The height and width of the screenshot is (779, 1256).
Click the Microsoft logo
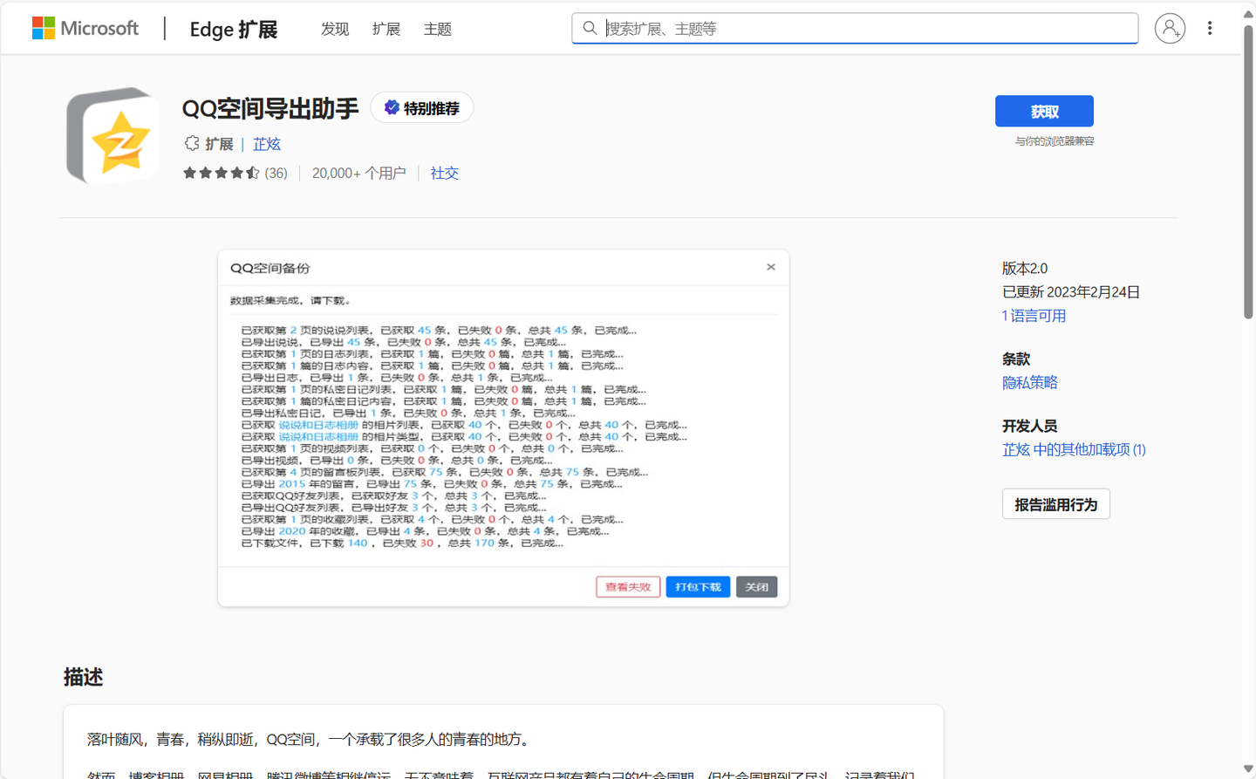(85, 29)
